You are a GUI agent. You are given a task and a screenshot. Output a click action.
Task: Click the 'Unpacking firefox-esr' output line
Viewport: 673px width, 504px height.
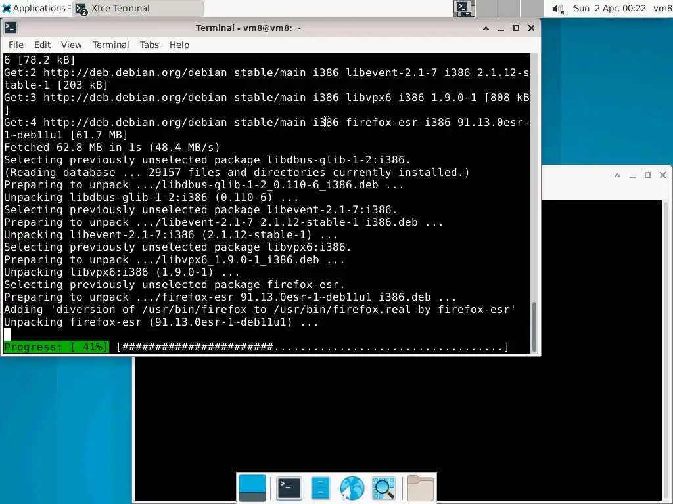(162, 322)
